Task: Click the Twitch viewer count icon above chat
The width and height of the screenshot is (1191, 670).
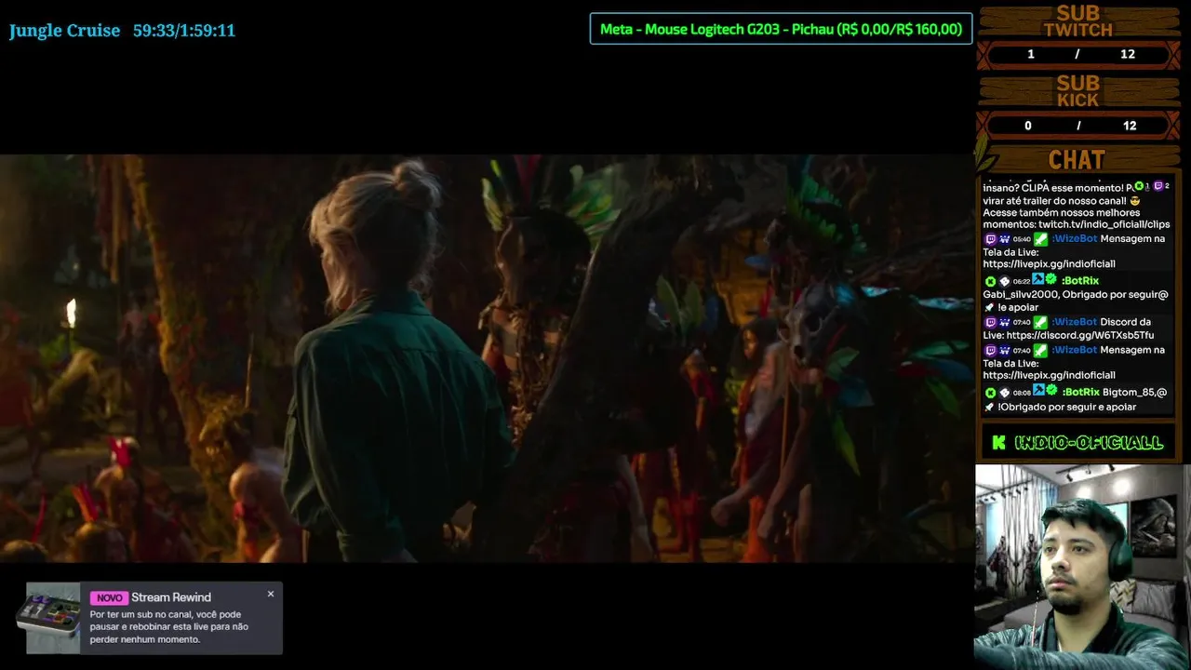Action: pos(1158,186)
